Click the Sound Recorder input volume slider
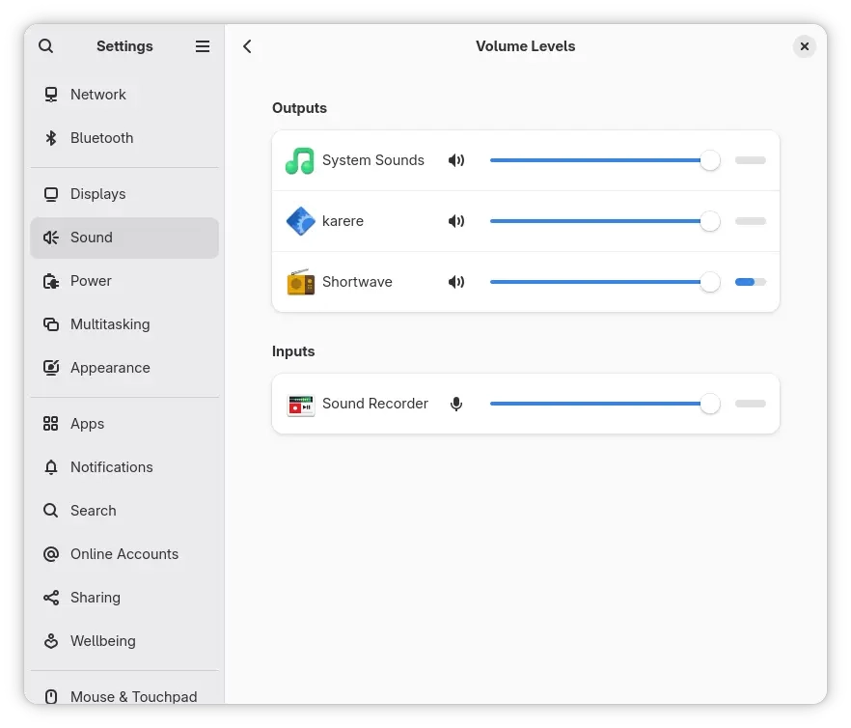 pos(598,404)
